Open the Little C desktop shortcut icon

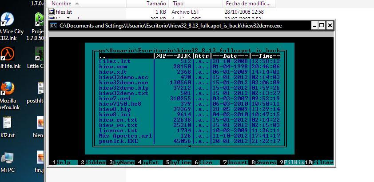click(x=40, y=54)
